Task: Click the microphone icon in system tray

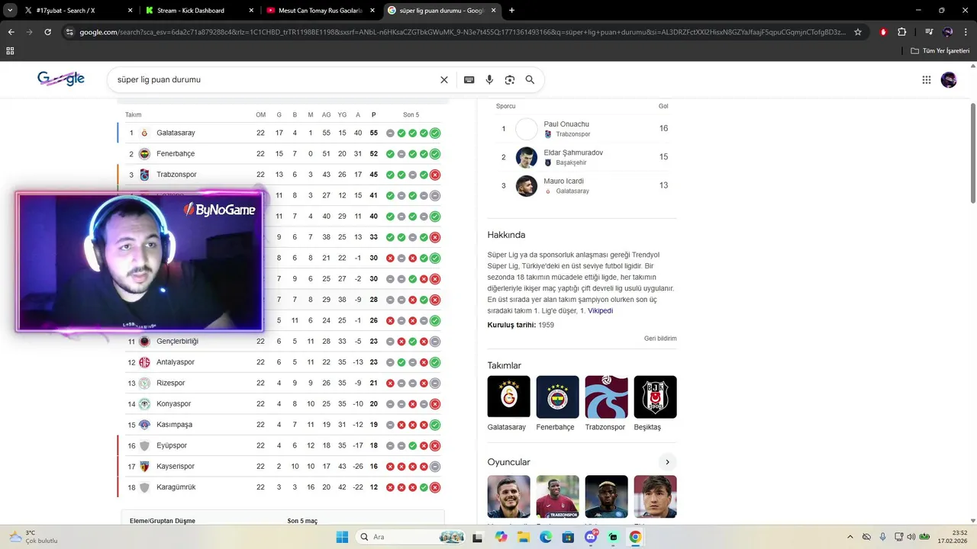Action: tap(883, 537)
